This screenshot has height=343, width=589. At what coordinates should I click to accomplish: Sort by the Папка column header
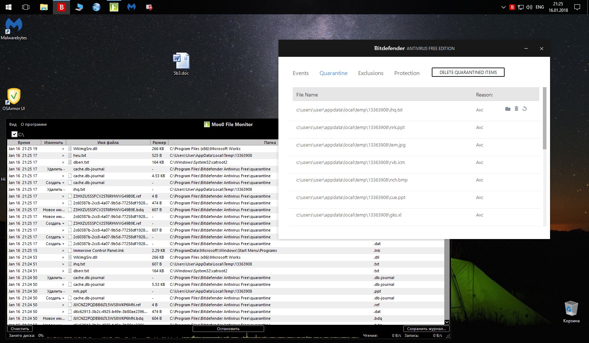click(270, 143)
